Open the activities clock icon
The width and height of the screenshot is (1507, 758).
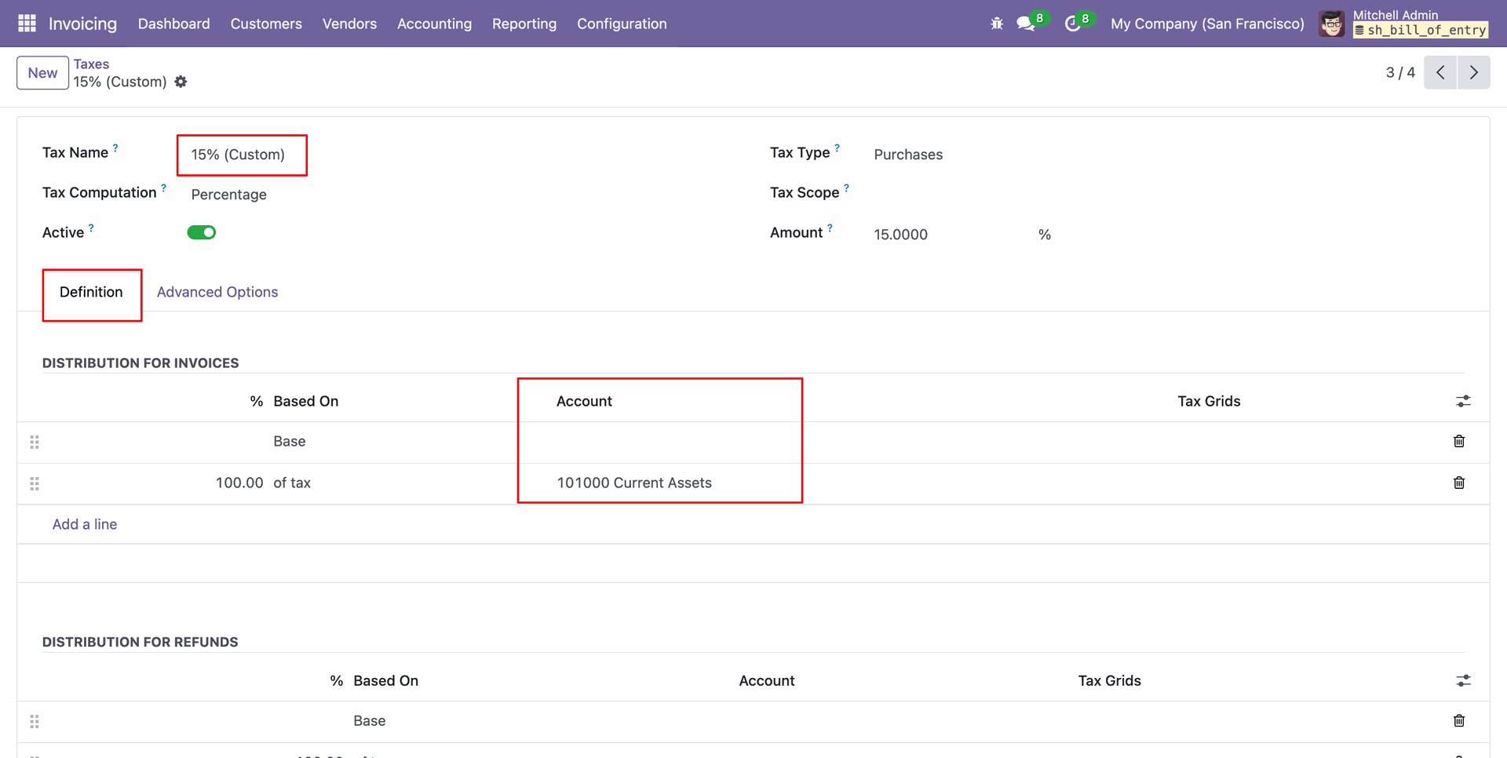pyautogui.click(x=1072, y=24)
